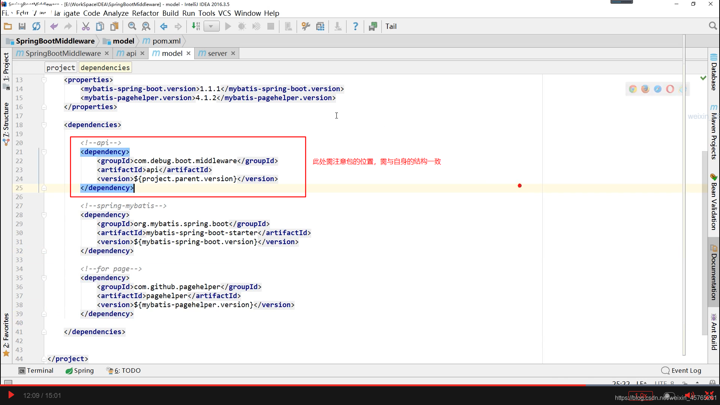The height and width of the screenshot is (405, 720).
Task: Click the Help question mark icon
Action: (355, 26)
